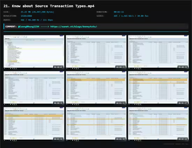Select the duration value 00:02:22

pos(119,12)
